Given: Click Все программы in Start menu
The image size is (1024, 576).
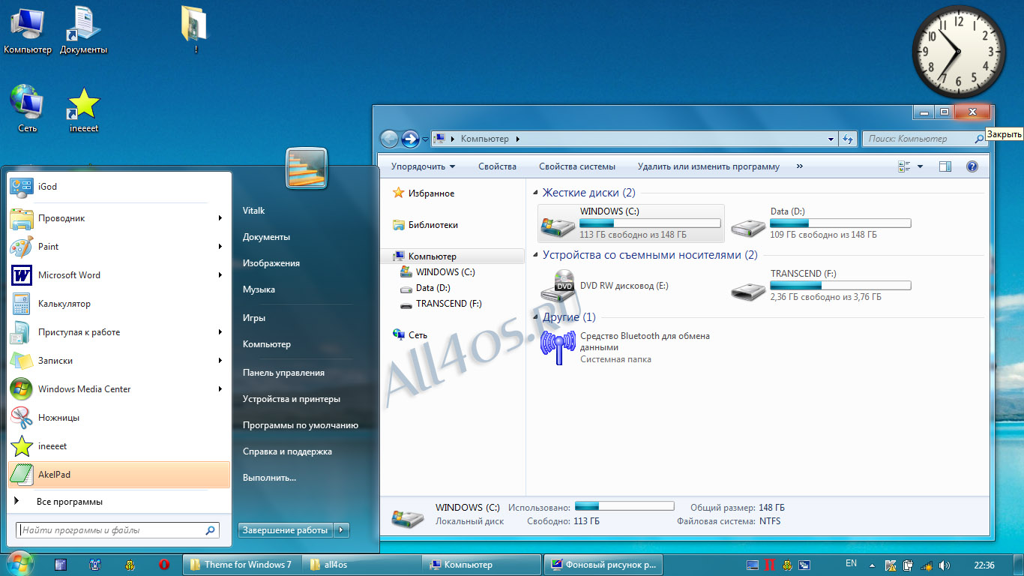Looking at the screenshot, I should [70, 502].
